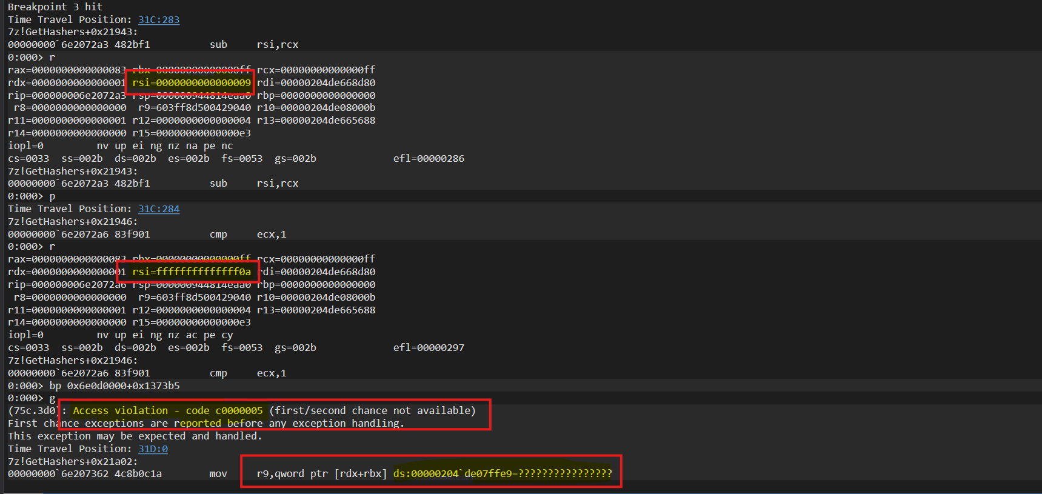Open the 31C:283 time travel position link
The width and height of the screenshot is (1042, 494).
click(159, 19)
